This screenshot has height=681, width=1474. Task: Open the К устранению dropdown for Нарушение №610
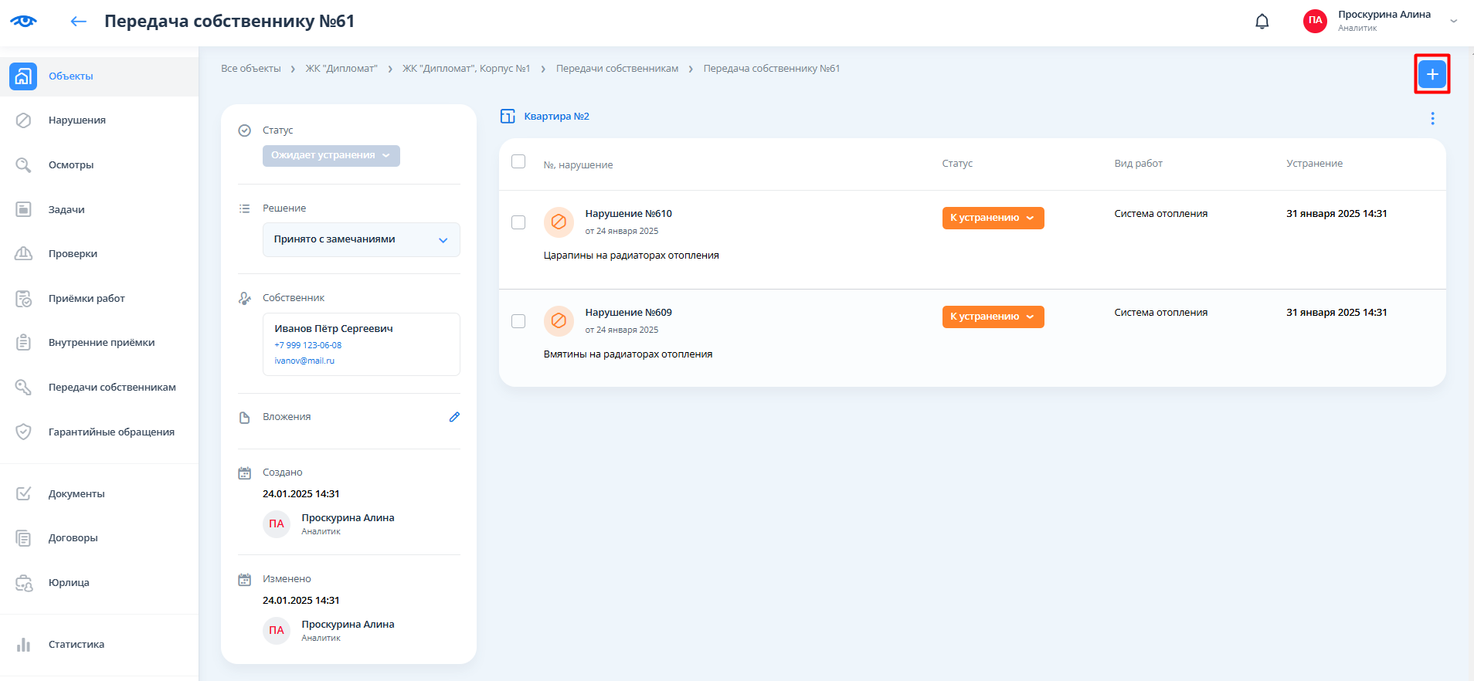pyautogui.click(x=992, y=219)
